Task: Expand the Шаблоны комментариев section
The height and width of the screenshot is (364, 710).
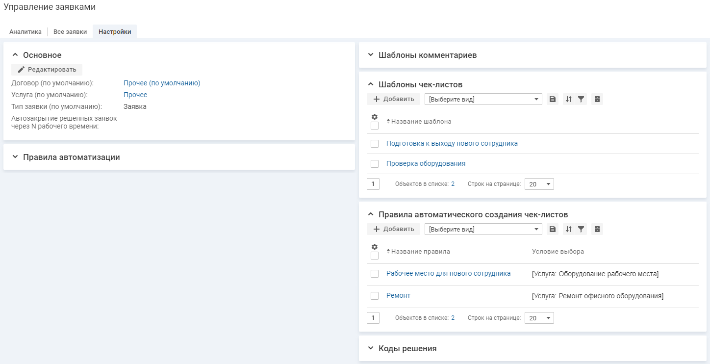Action: pos(427,55)
